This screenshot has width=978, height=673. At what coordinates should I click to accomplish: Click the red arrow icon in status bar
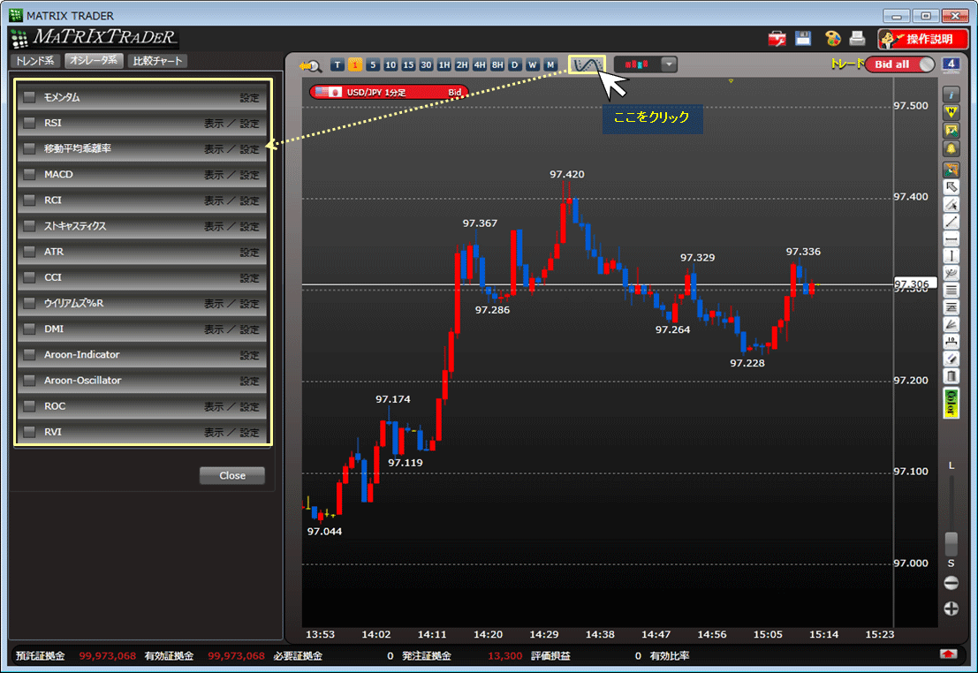(x=949, y=654)
